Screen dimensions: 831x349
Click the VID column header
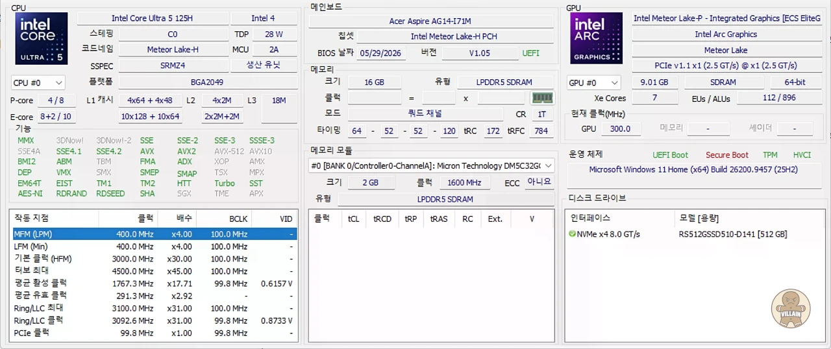click(275, 219)
